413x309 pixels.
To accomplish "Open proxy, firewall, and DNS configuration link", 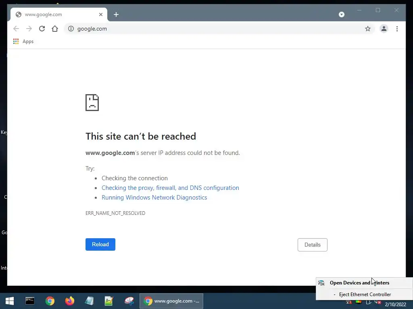I will coord(171,188).
